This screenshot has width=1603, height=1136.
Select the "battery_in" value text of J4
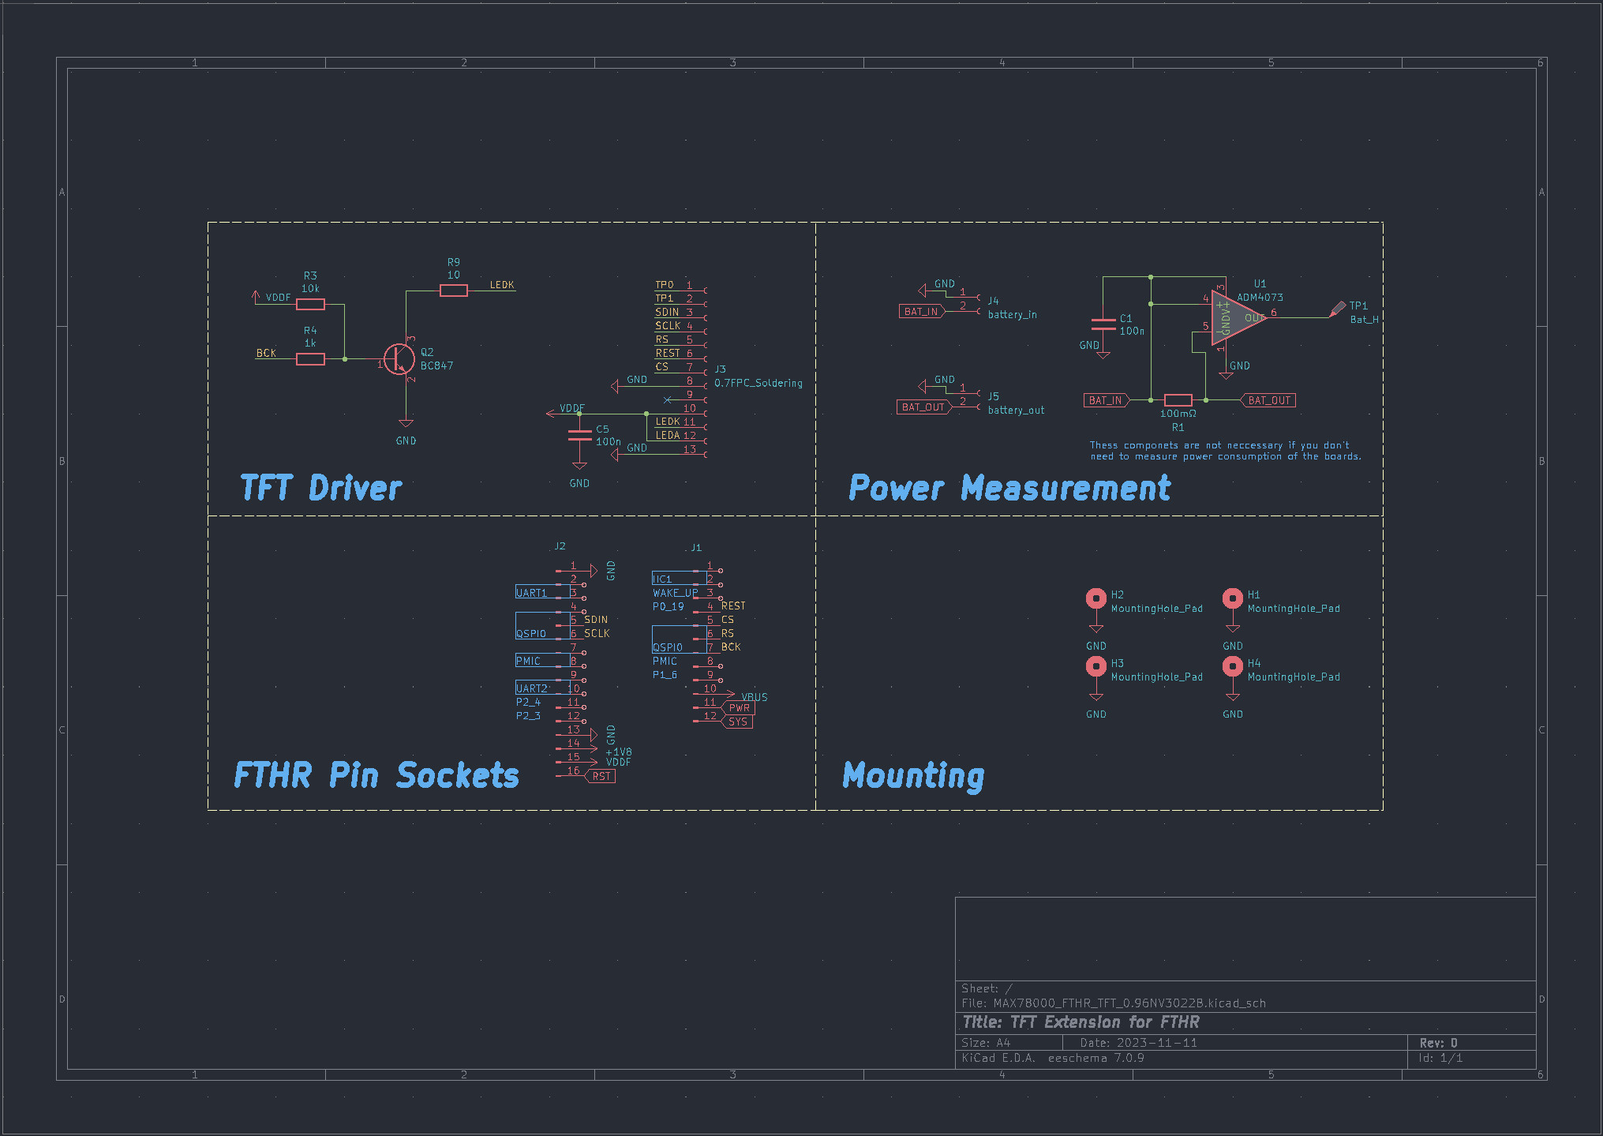pos(1013,315)
